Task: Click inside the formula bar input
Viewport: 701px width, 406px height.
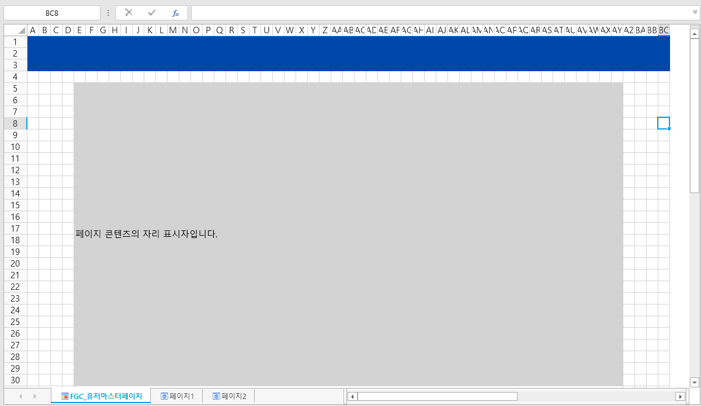Action: pyautogui.click(x=438, y=13)
